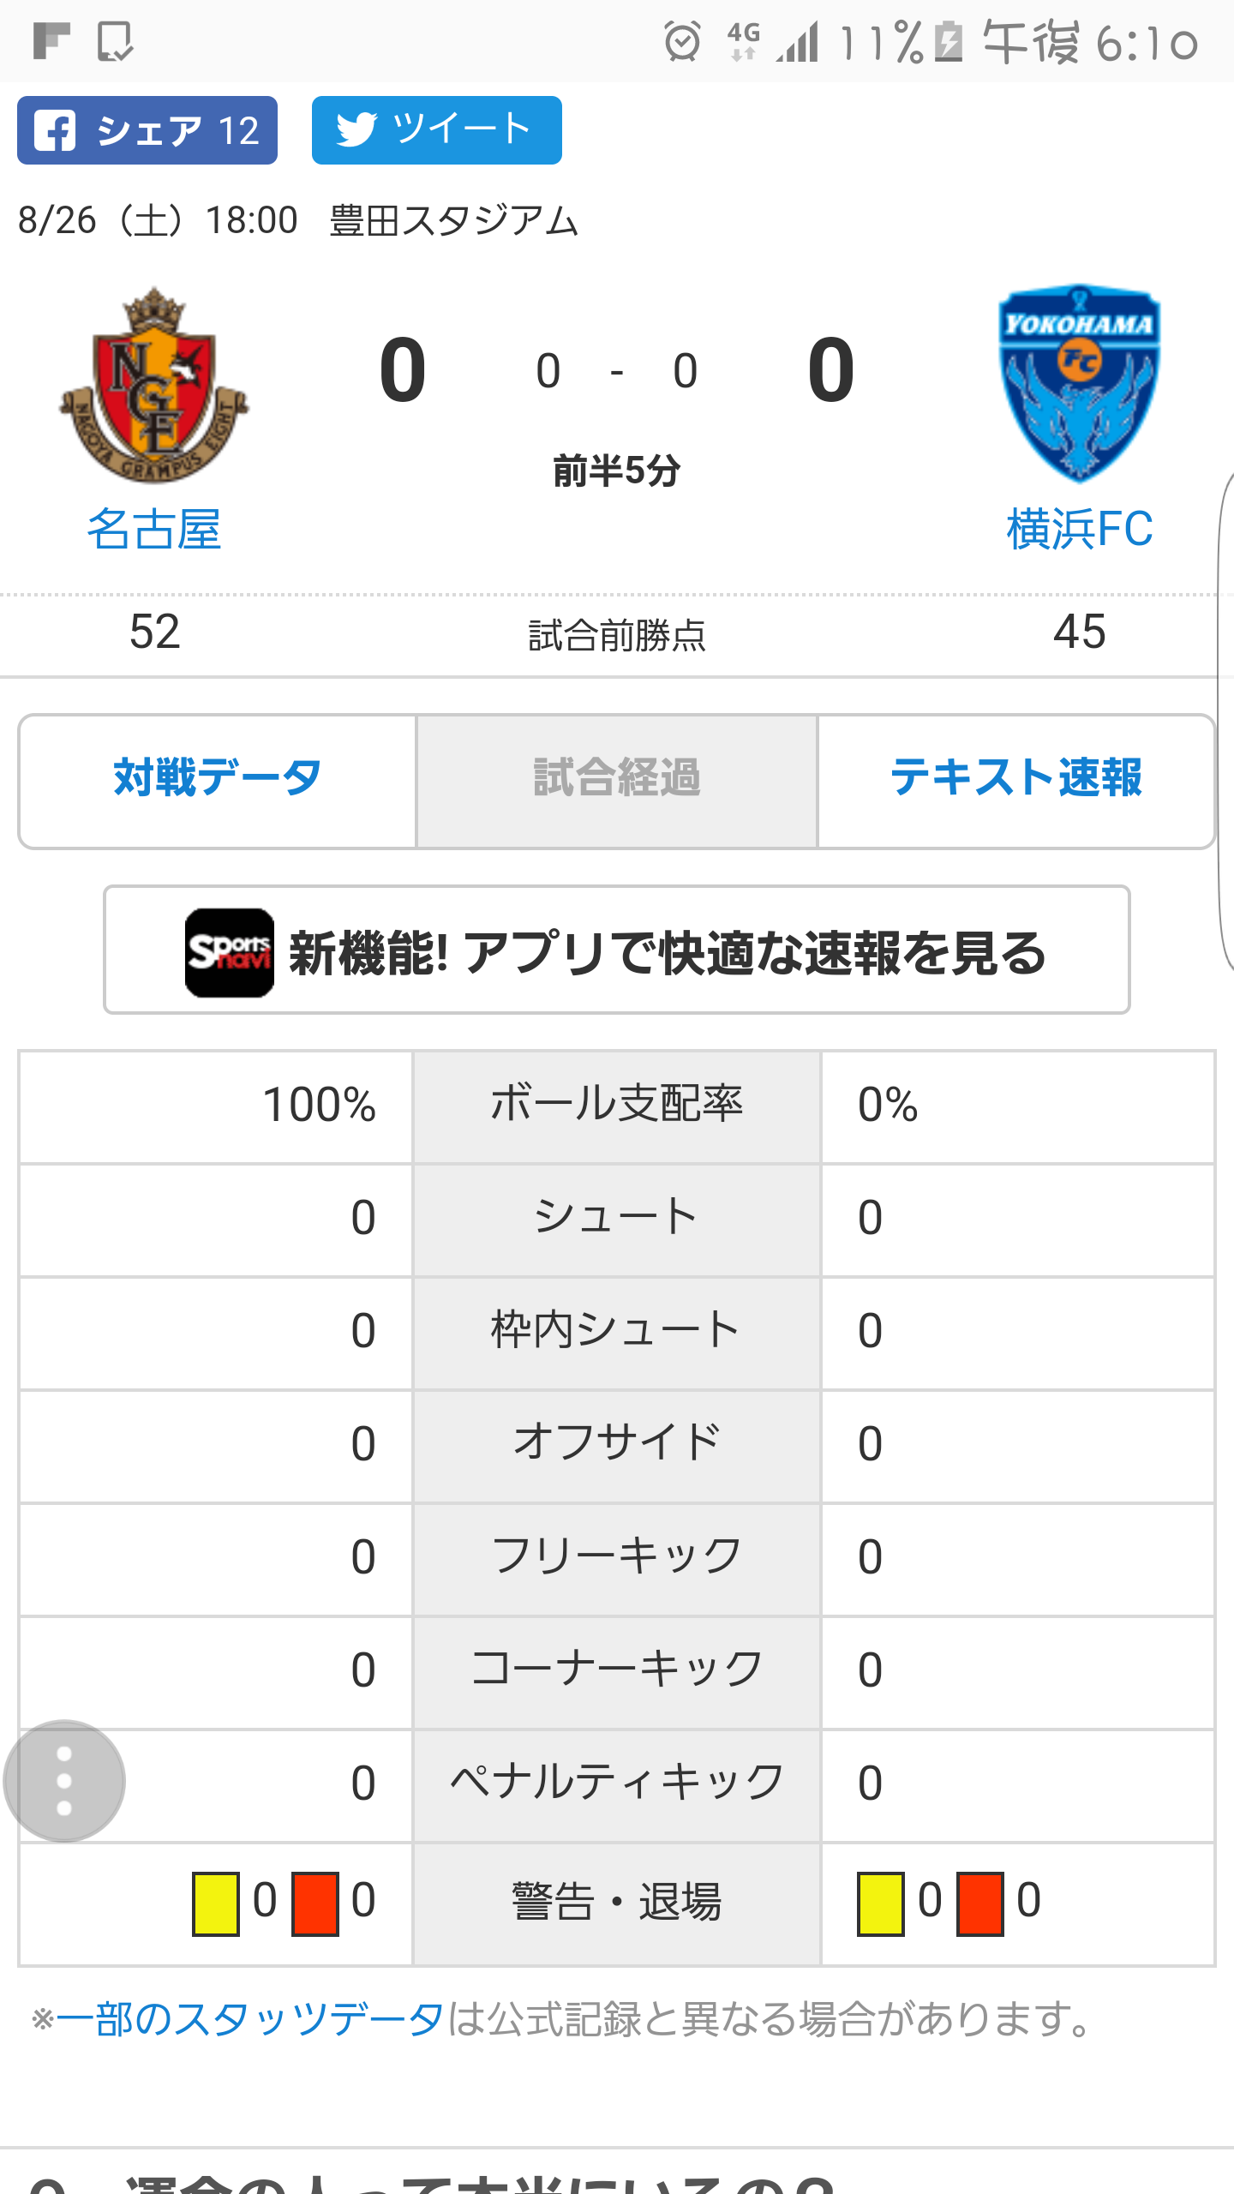Tap the app promotion banner 新機能!
Image resolution: width=1234 pixels, height=2194 pixels.
[617, 950]
